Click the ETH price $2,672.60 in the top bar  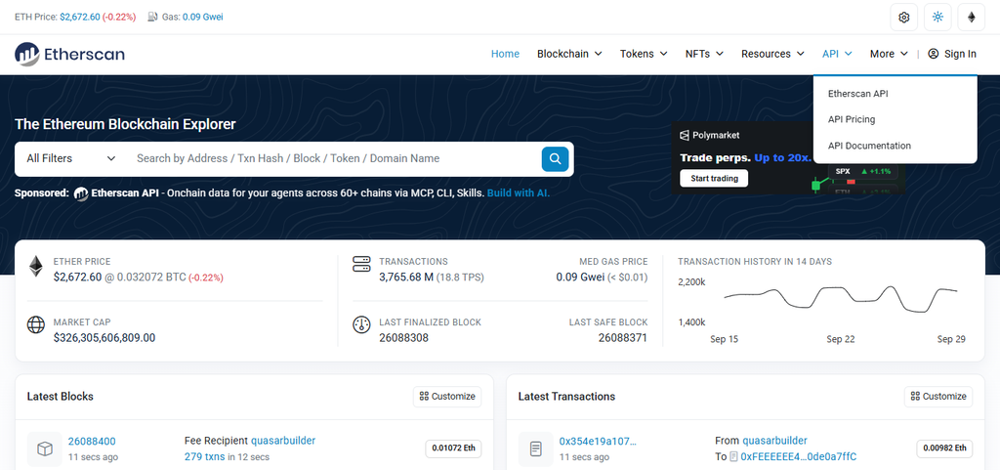click(80, 17)
